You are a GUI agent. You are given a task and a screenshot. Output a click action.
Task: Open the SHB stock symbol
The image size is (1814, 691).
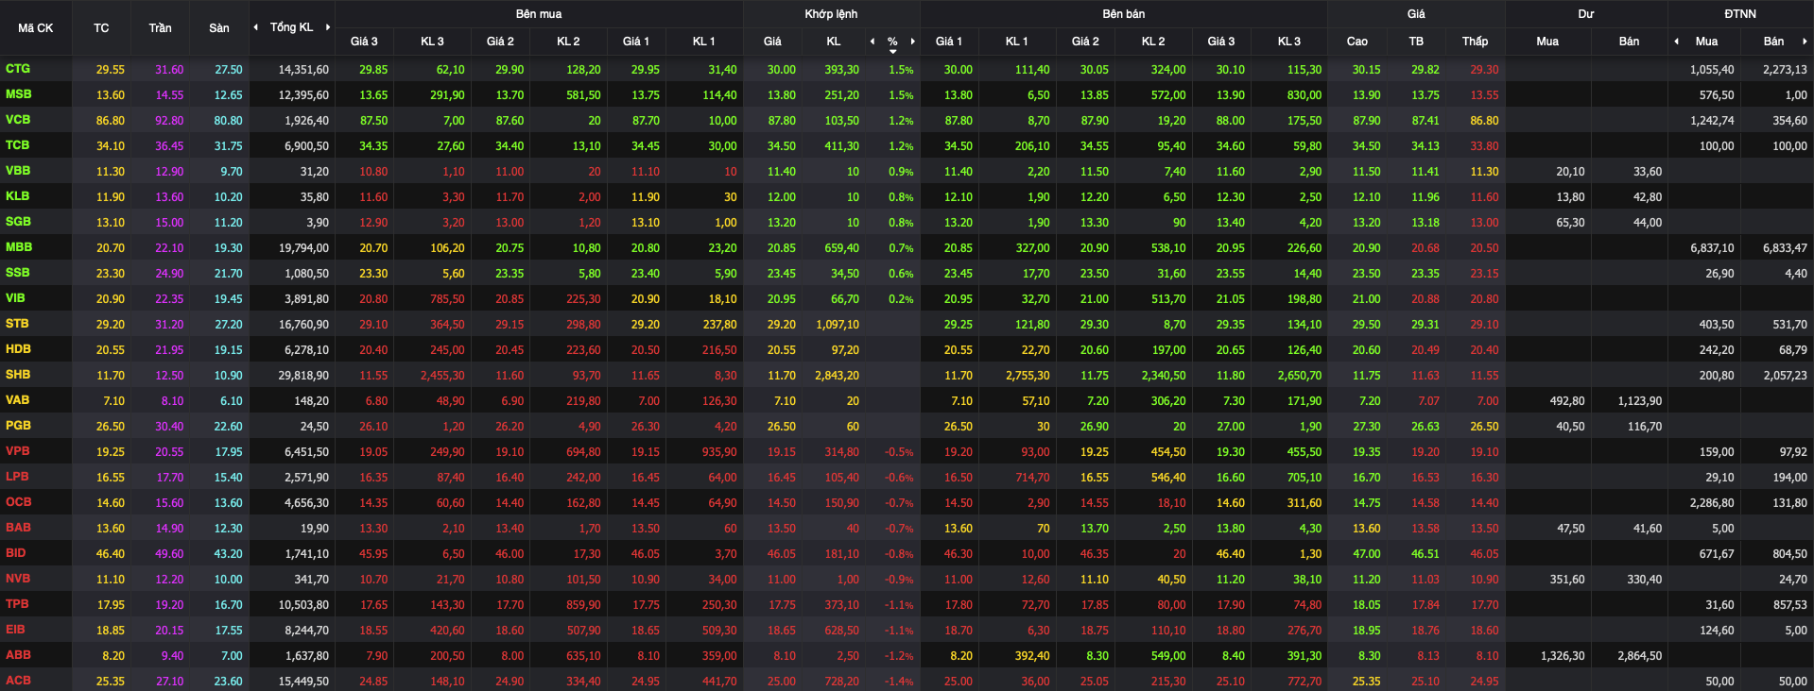point(18,375)
